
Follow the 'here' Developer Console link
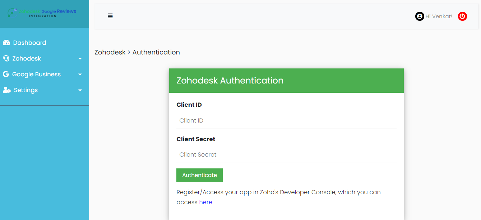[x=205, y=202]
